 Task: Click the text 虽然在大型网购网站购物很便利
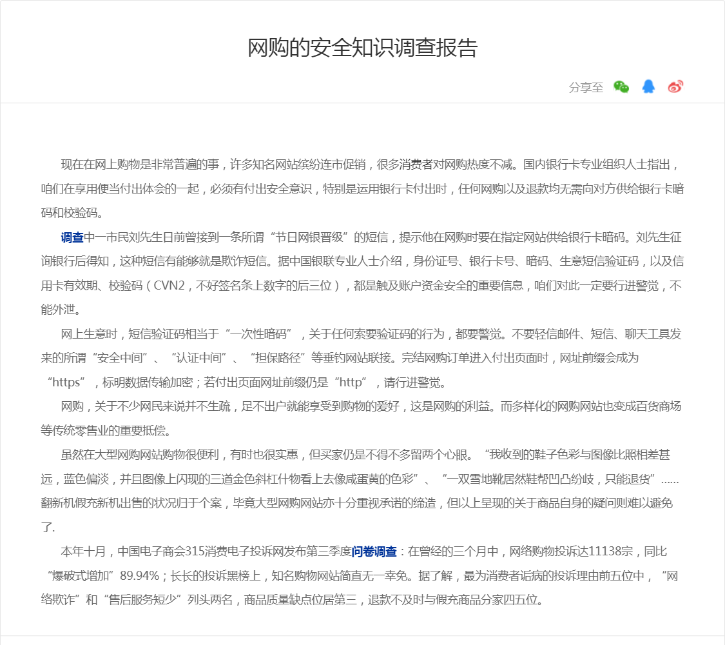140,455
